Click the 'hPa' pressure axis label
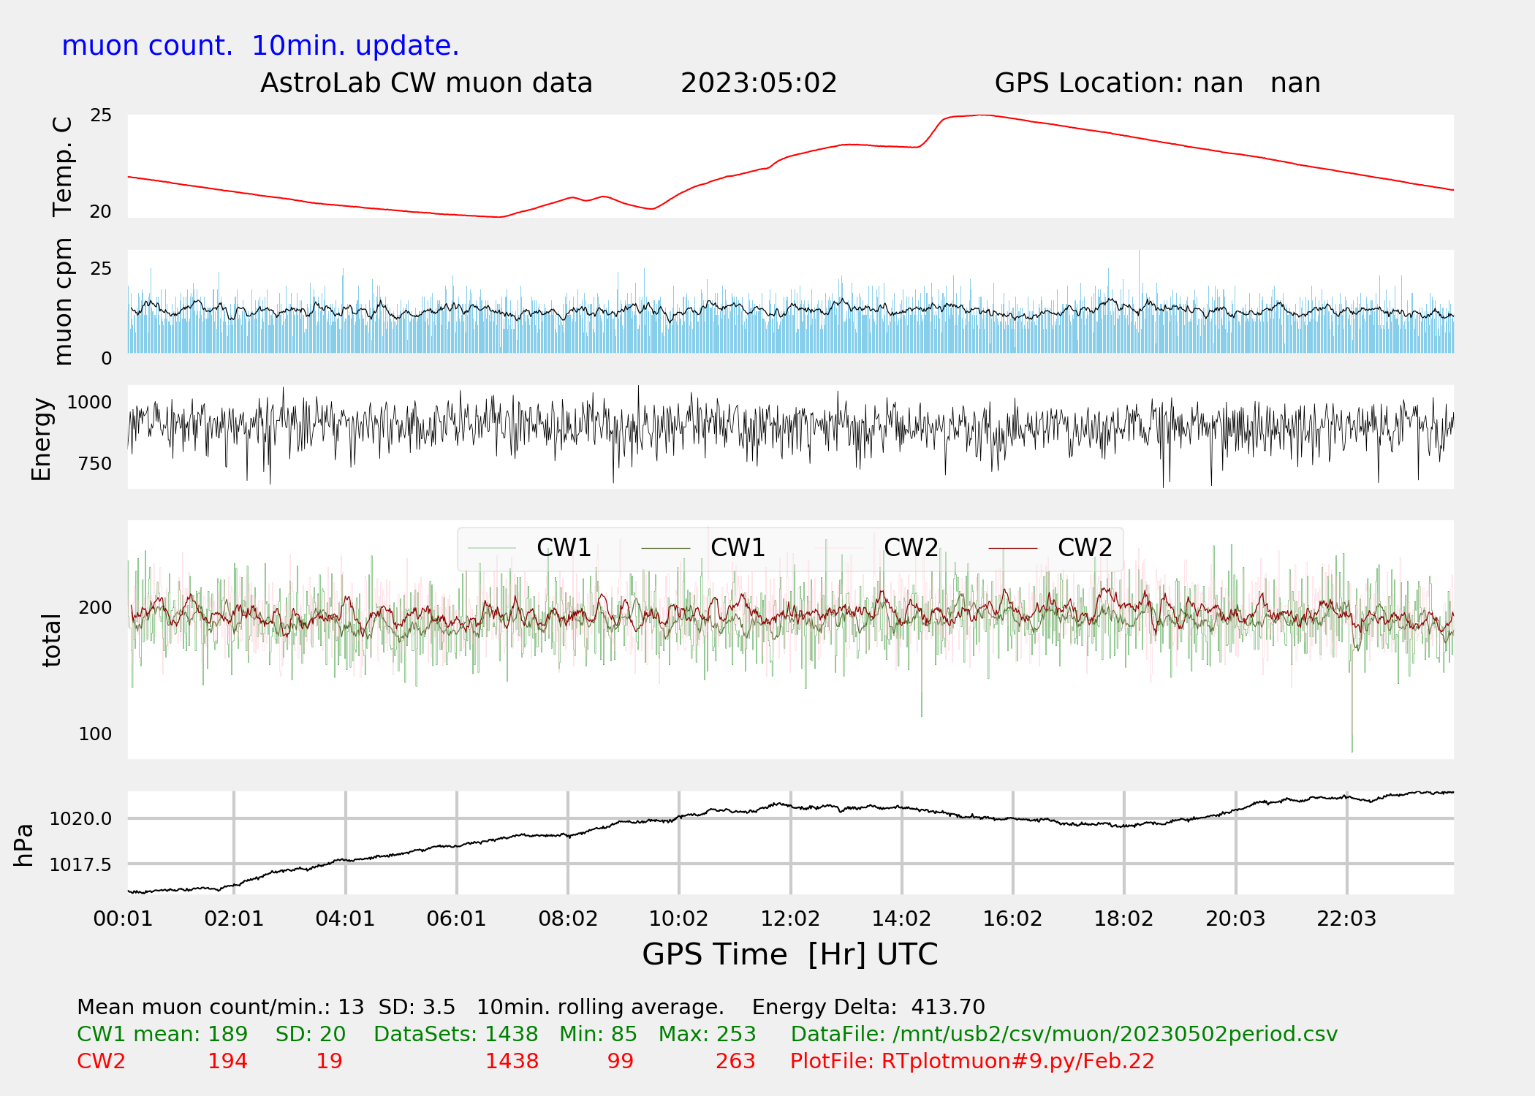 tap(23, 845)
